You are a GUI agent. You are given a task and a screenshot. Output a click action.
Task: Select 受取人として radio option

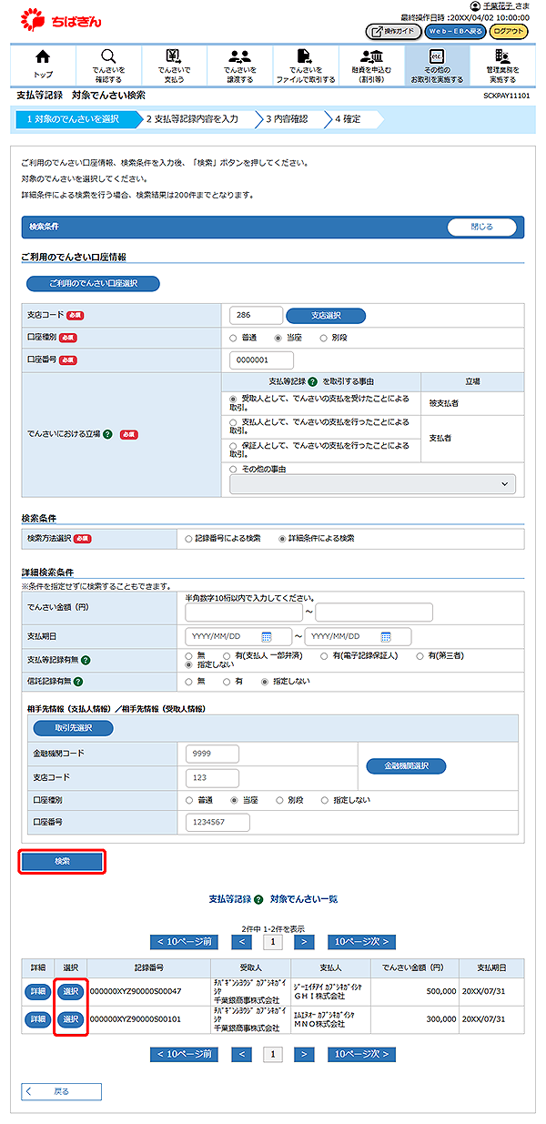pos(234,399)
